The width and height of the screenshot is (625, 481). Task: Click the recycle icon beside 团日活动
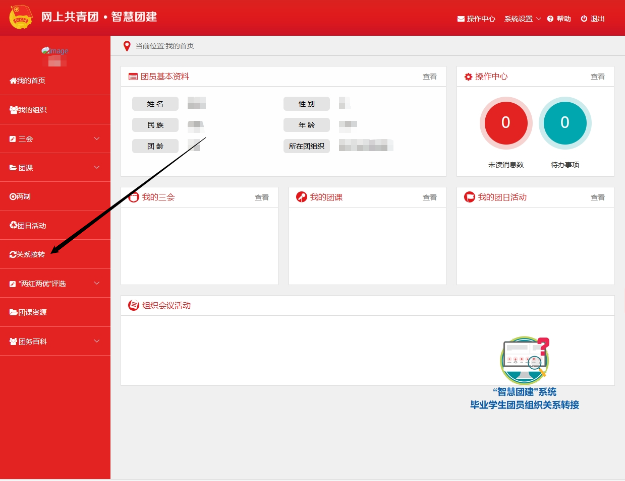[14, 225]
